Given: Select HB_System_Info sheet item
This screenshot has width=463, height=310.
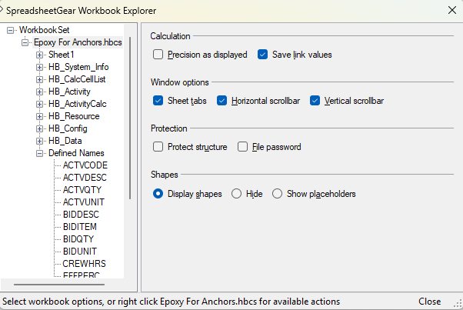Looking at the screenshot, I should (x=78, y=67).
